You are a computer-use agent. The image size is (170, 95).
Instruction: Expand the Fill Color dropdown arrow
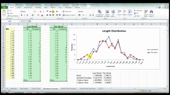(x=40, y=15)
